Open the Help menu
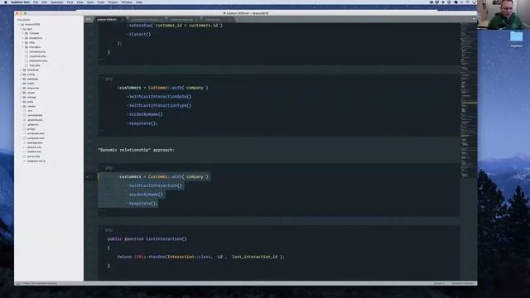Viewport: 530px width, 298px height. [x=139, y=2]
